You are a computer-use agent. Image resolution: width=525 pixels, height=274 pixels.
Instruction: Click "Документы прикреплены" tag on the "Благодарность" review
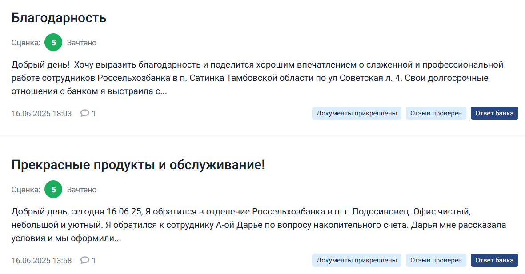[x=357, y=113]
